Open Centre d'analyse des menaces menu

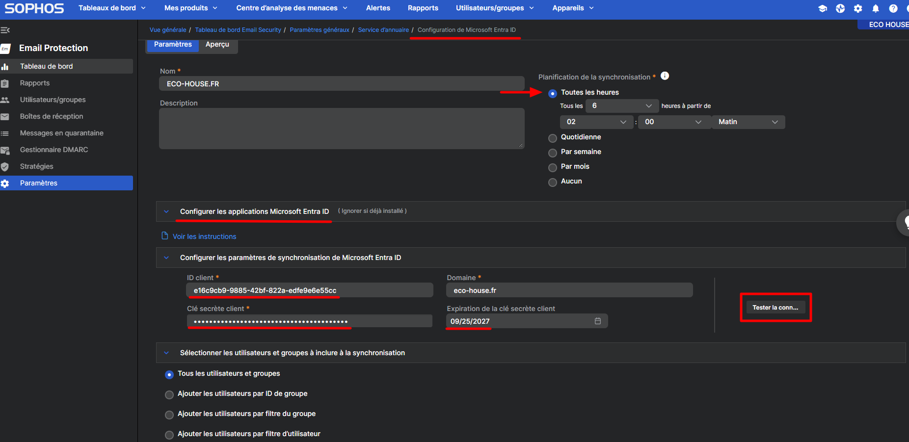[x=292, y=8]
